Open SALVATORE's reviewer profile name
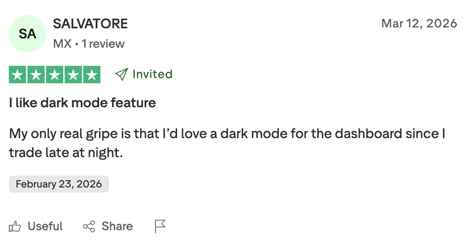Screen dimensions: 465x250 [x=90, y=24]
